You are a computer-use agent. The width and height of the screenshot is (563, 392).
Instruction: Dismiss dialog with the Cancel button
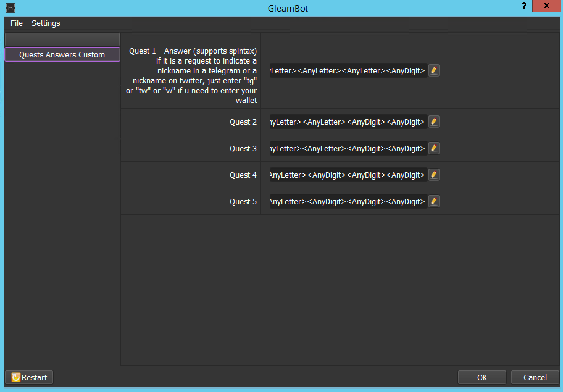click(x=535, y=377)
